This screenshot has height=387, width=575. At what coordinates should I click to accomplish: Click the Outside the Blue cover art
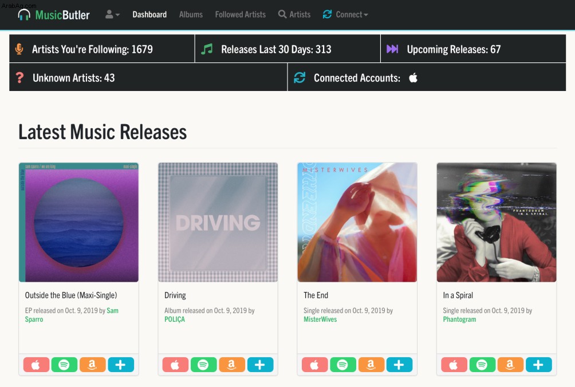[x=78, y=222]
